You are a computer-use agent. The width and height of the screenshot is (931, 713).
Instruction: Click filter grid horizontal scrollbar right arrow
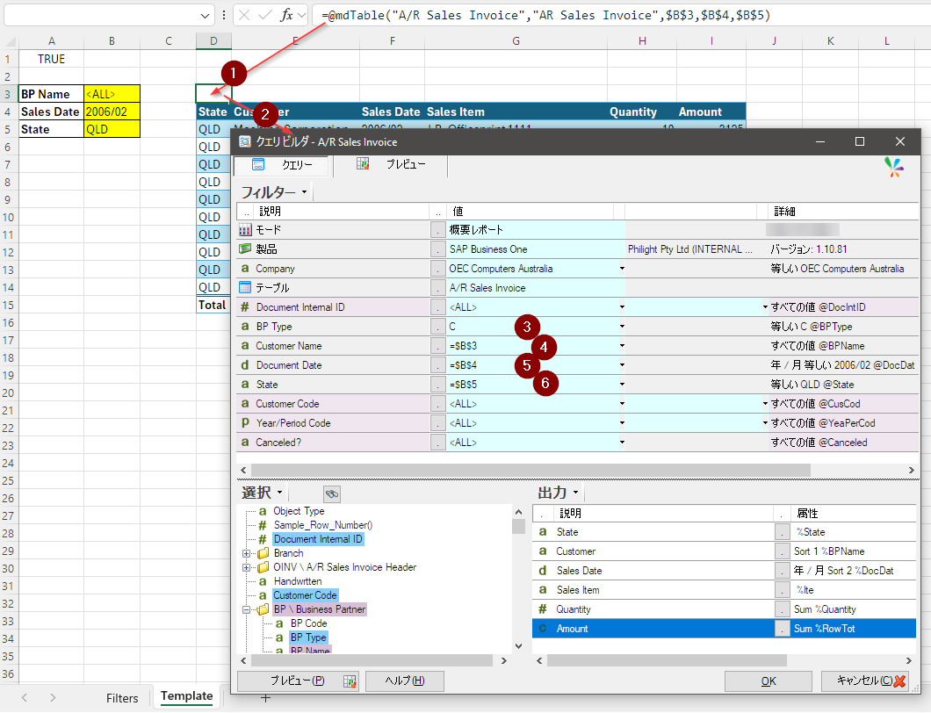(912, 470)
